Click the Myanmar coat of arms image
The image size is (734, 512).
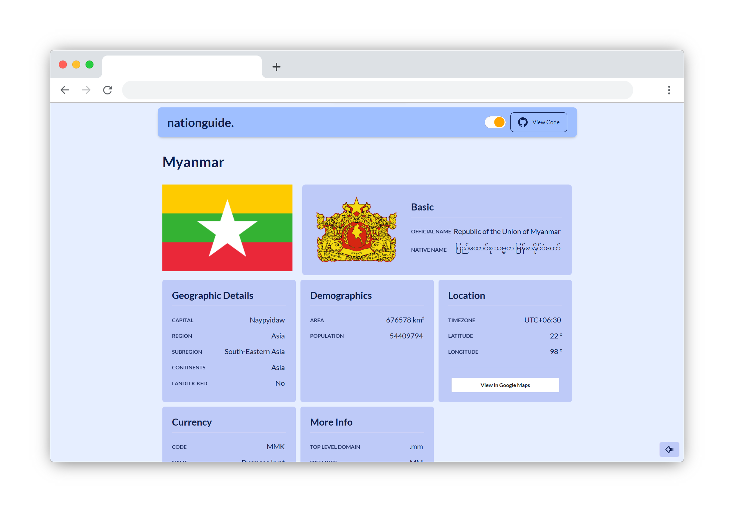coord(356,229)
